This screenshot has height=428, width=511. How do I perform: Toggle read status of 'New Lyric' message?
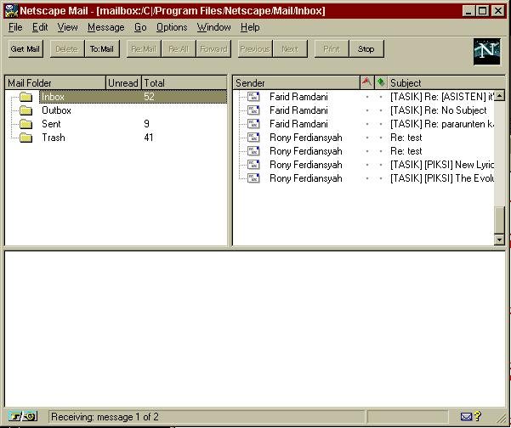pyautogui.click(x=381, y=165)
